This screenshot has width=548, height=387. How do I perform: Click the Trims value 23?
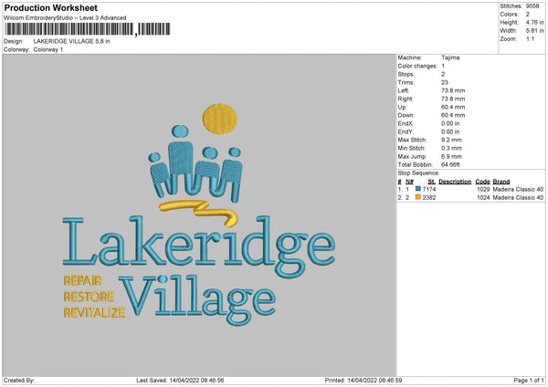click(445, 82)
